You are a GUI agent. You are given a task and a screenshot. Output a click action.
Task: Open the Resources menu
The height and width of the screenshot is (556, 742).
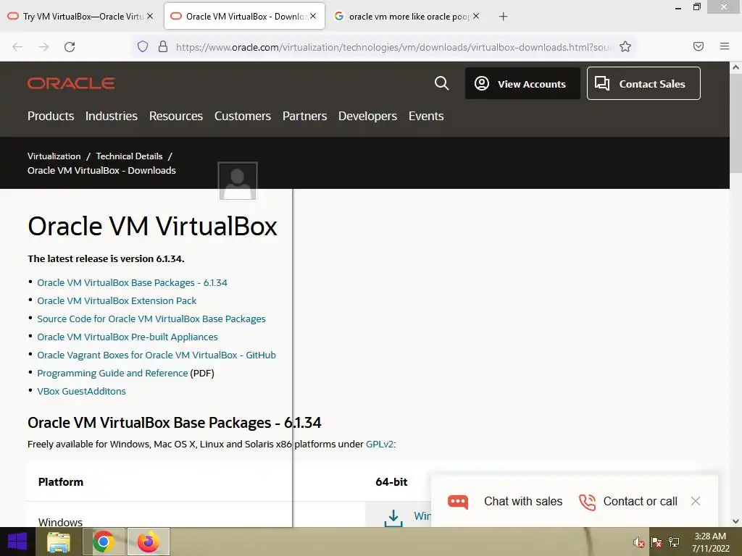[175, 116]
